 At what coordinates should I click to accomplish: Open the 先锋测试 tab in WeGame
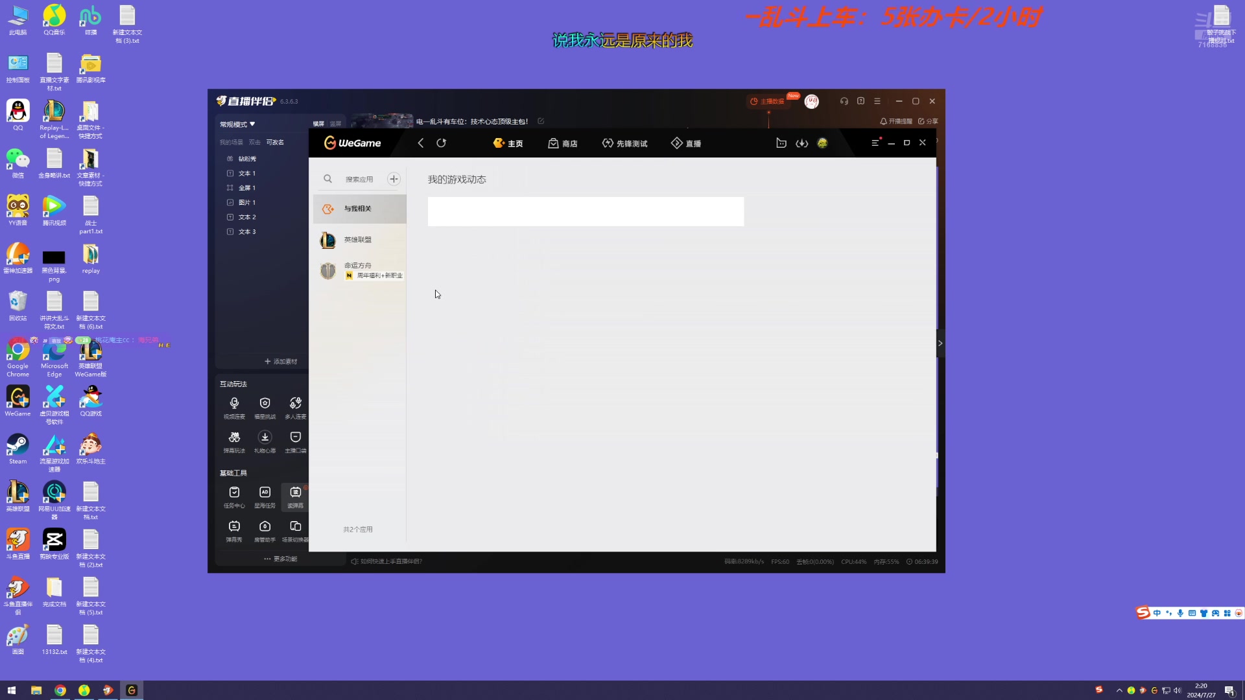point(624,143)
